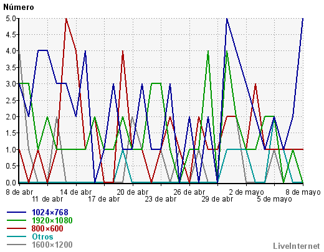The height and width of the screenshot is (252, 324).
Task: Click the LiveInternet credit text
Action: [x=297, y=246]
